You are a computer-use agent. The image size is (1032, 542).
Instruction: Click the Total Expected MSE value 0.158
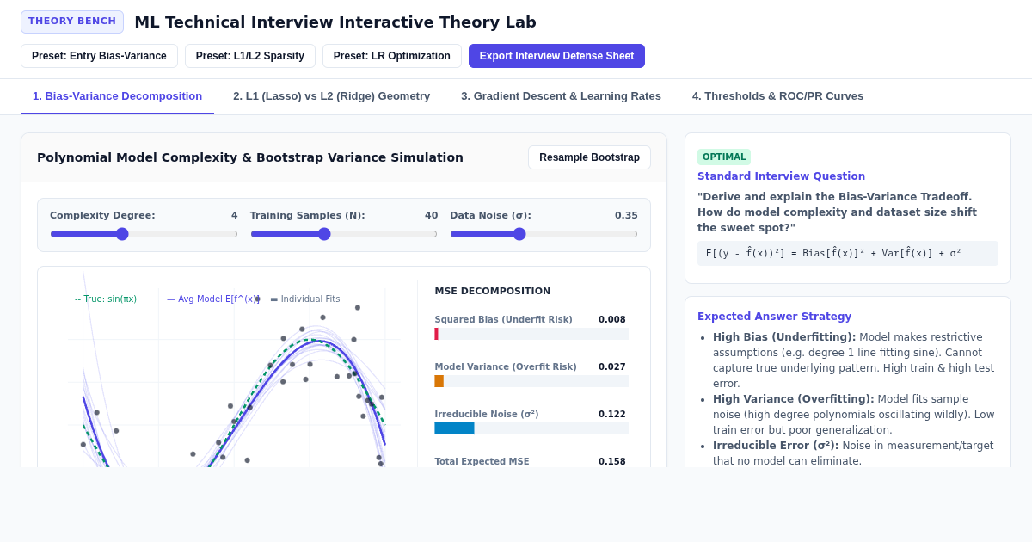(612, 462)
